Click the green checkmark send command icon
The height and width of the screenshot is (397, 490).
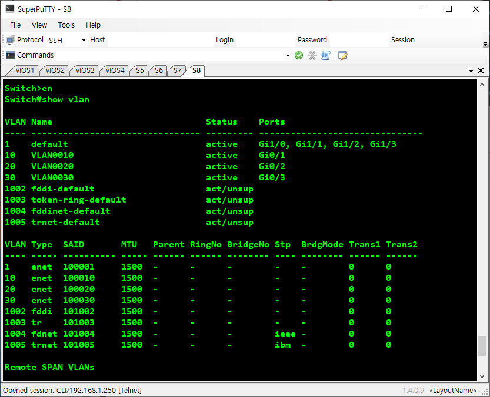(x=299, y=55)
